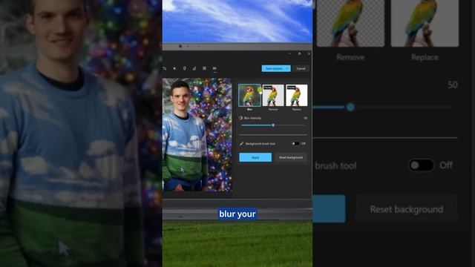Click the blue Apply button
Image resolution: width=475 pixels, height=267 pixels.
[255, 157]
